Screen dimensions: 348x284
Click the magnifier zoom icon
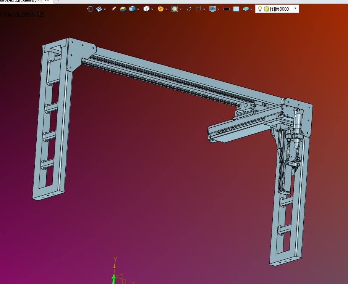click(175, 9)
